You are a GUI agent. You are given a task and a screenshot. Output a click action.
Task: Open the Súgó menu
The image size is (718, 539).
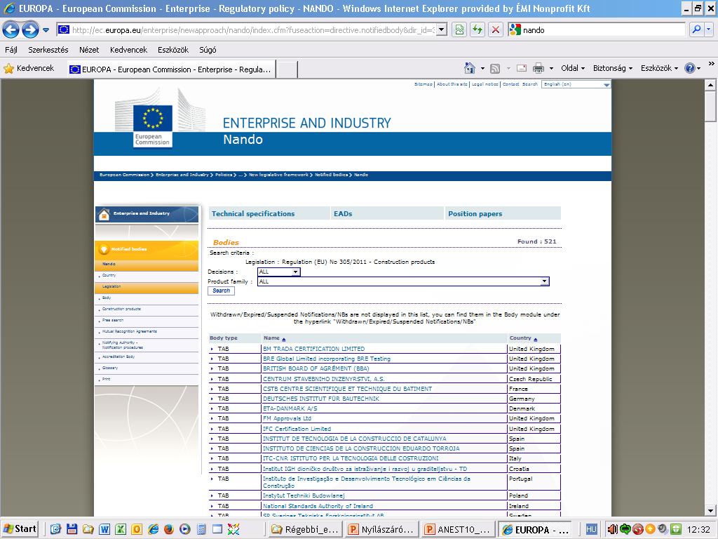pyautogui.click(x=208, y=50)
